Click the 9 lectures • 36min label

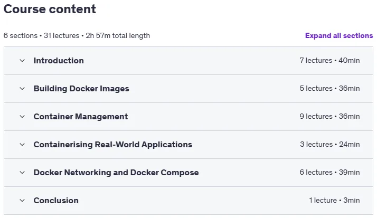pos(329,116)
